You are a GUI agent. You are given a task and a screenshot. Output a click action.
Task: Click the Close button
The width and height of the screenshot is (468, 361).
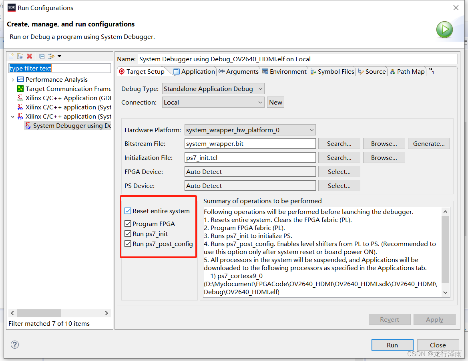point(438,345)
